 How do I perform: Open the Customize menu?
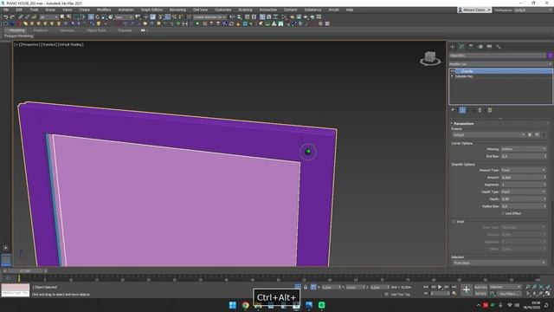(x=223, y=10)
